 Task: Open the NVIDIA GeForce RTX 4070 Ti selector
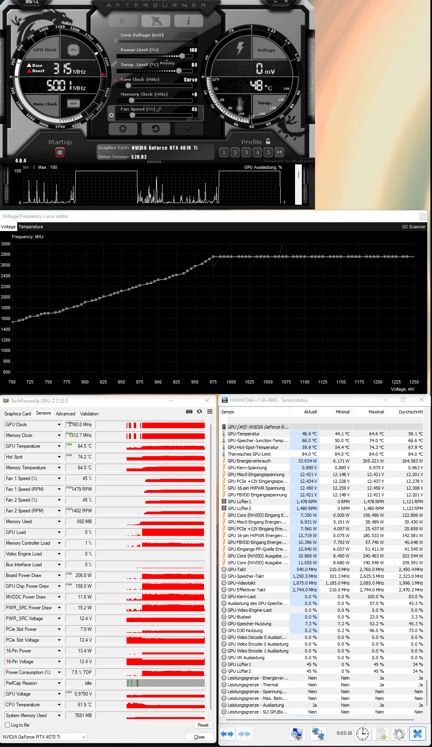pos(44,737)
